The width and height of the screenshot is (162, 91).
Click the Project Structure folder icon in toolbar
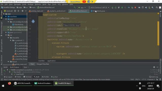coord(139,8)
